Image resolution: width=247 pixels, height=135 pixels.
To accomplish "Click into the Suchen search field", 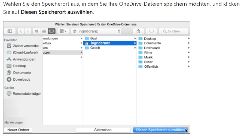I will coord(173,31).
